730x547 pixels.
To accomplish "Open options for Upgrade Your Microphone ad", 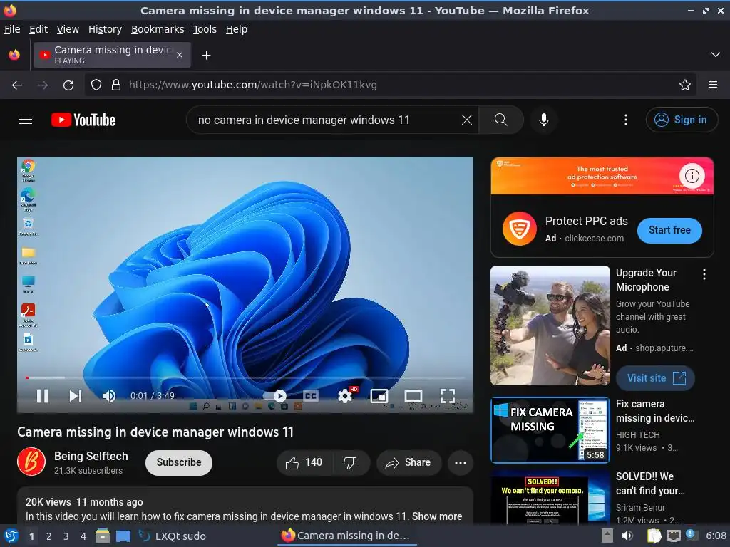I will tap(704, 274).
